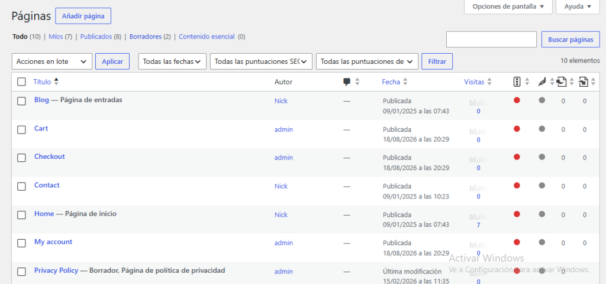Check the Privacy Policy page checkbox
This screenshot has width=606, height=284.
click(x=22, y=271)
